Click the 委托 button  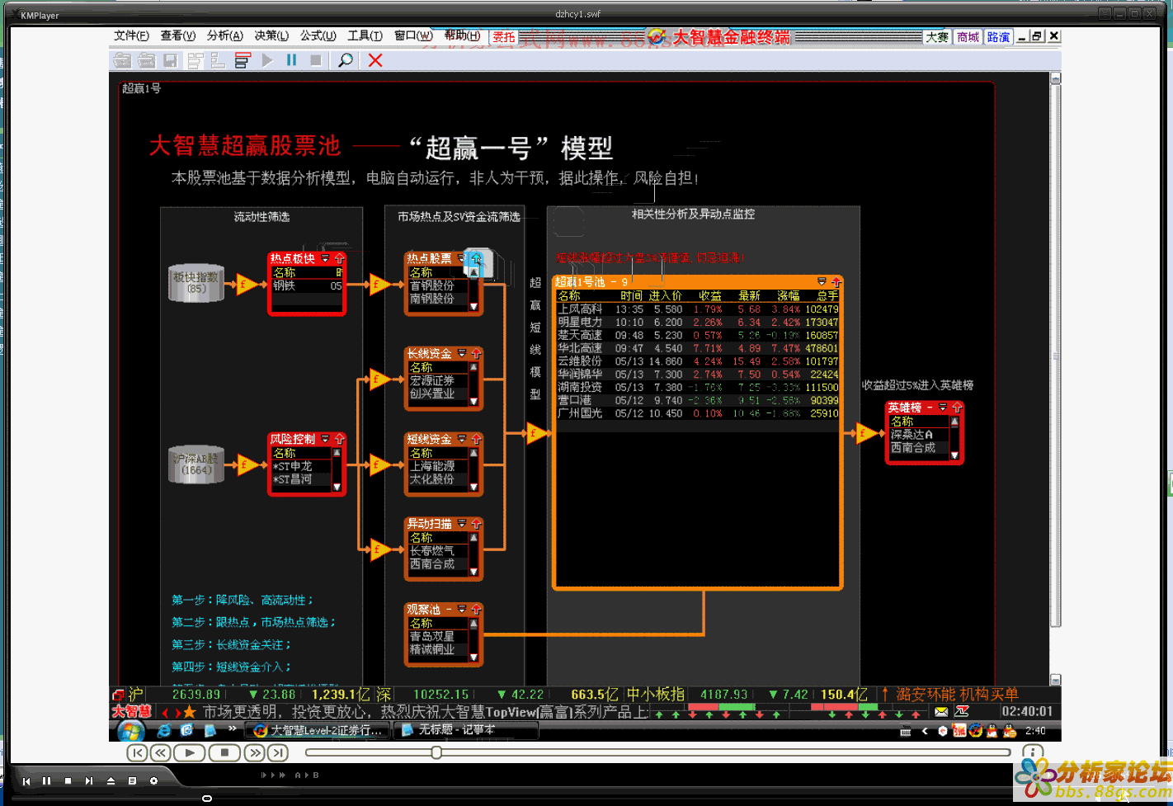pos(504,37)
